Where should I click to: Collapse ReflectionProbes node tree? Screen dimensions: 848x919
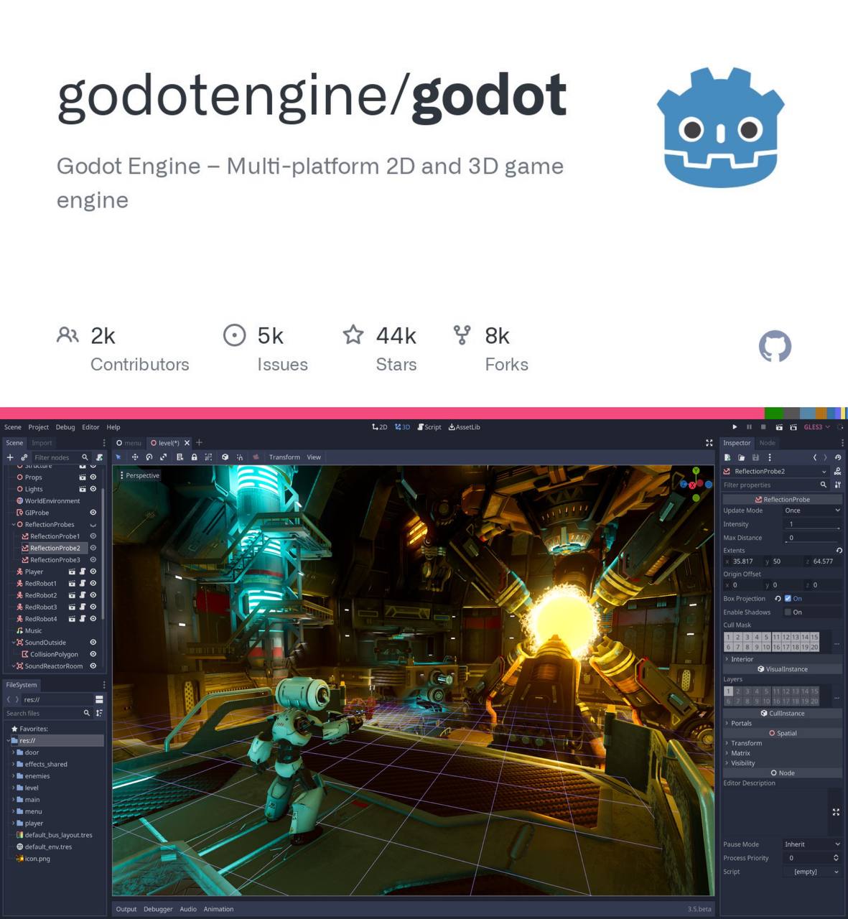click(x=14, y=524)
